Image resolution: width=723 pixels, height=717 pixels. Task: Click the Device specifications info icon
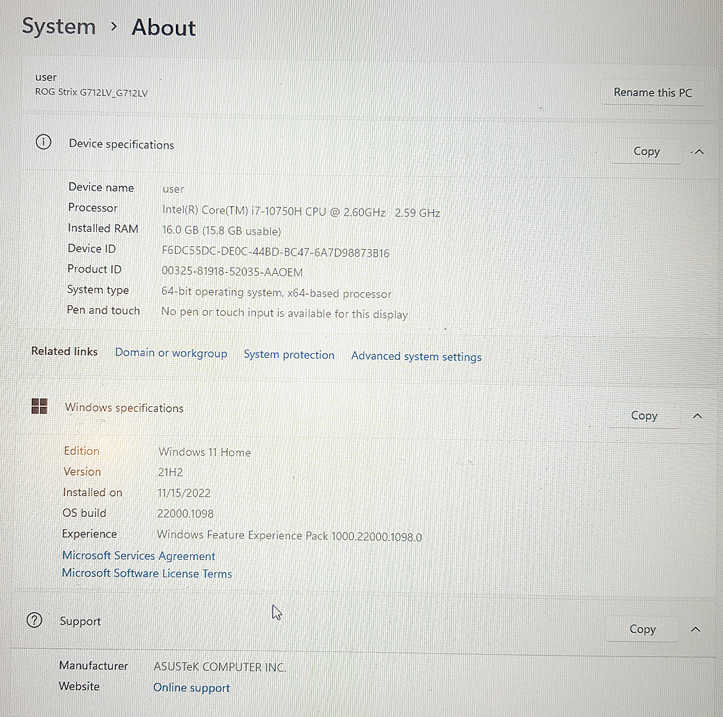coord(43,142)
